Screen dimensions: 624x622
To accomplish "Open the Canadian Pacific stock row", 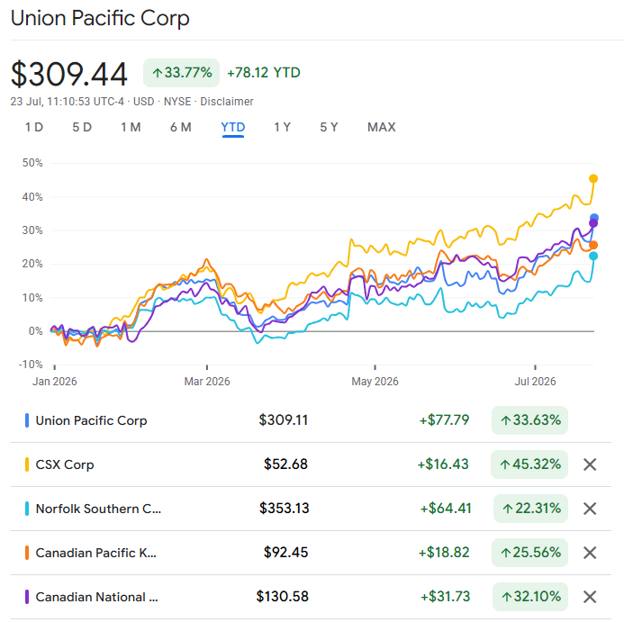I will click(311, 553).
